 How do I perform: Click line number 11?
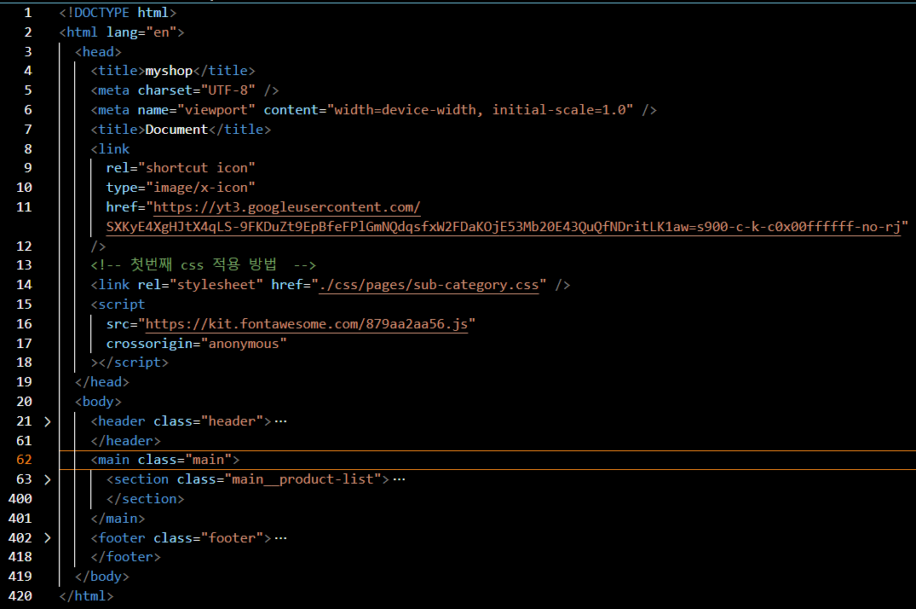point(24,207)
